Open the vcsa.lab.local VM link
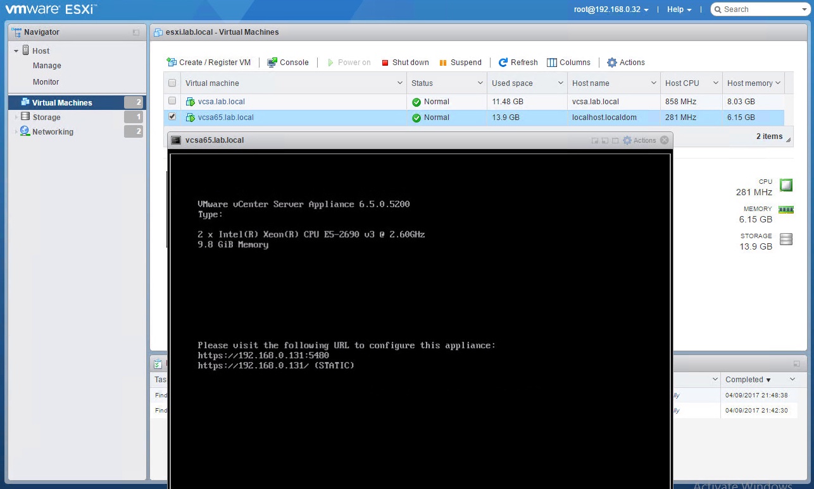This screenshot has height=489, width=814. 221,102
